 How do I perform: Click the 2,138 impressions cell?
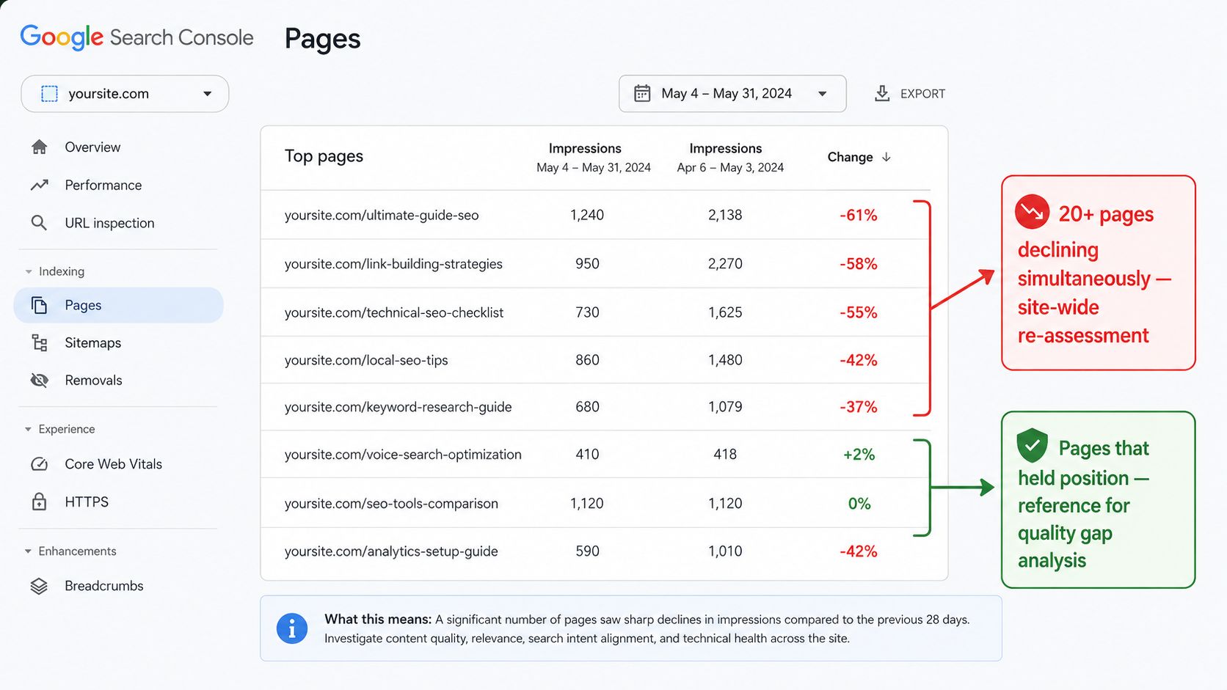725,215
